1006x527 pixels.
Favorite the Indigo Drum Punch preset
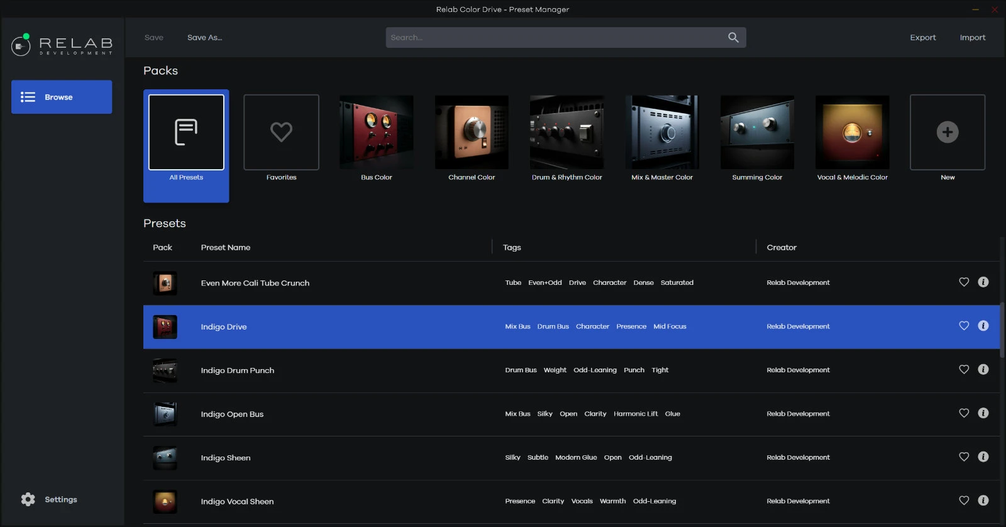pos(964,370)
